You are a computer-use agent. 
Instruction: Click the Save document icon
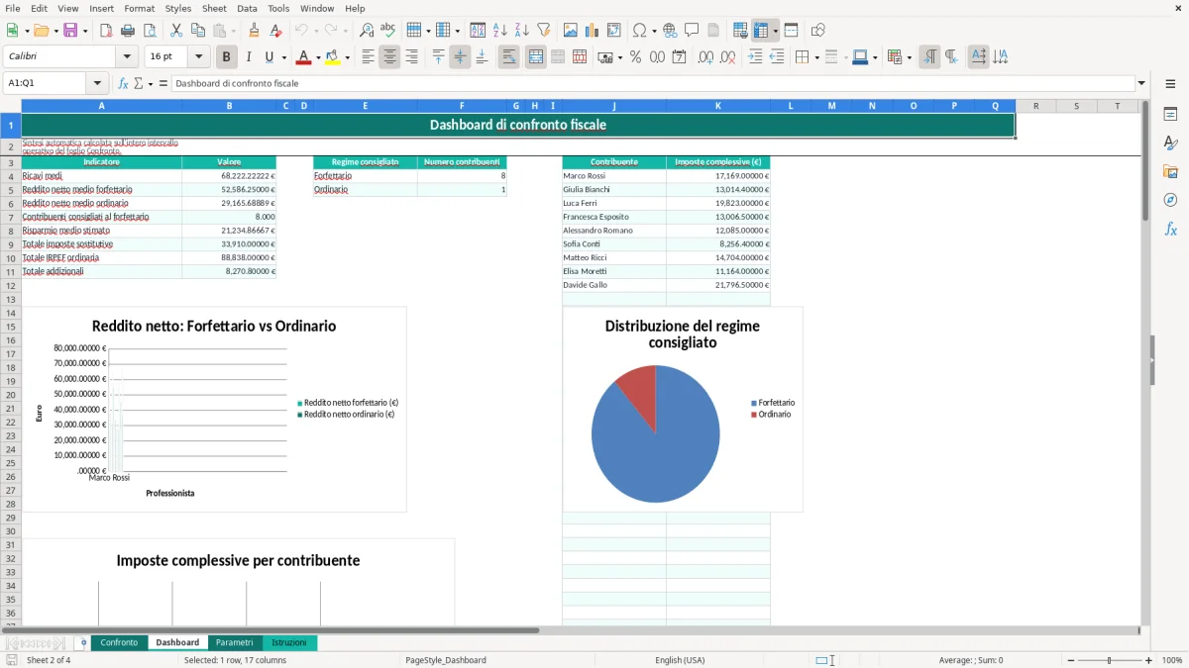tap(70, 31)
